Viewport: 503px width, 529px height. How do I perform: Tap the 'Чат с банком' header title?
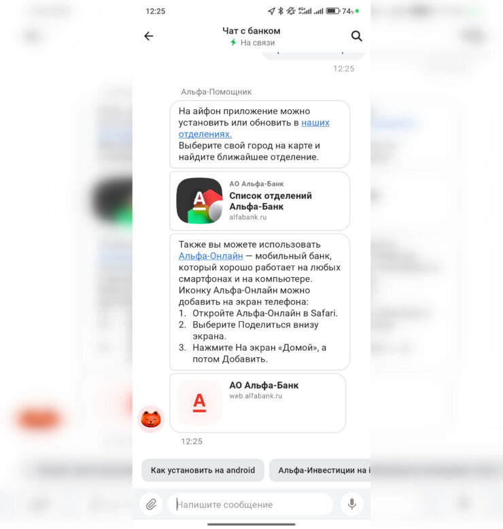[x=252, y=31]
